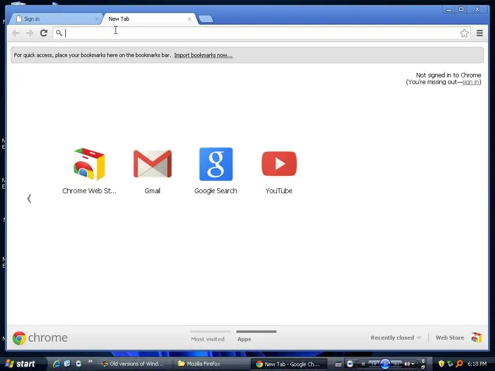Open the Web Store footer link

pos(450,338)
